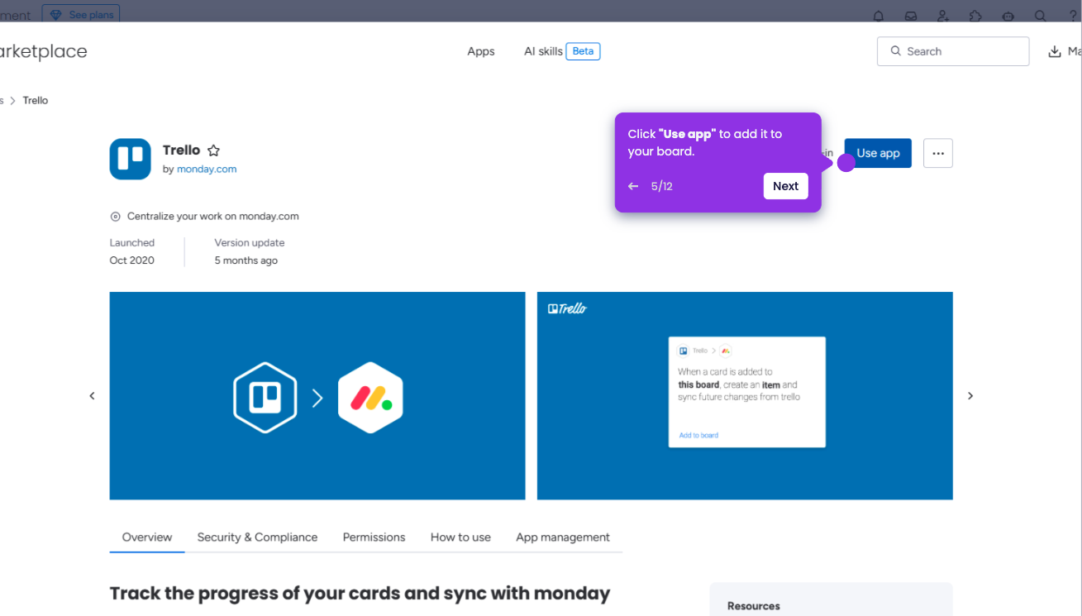Click the Beta badge next to AI skills
Screen dimensions: 1082x616
(583, 51)
